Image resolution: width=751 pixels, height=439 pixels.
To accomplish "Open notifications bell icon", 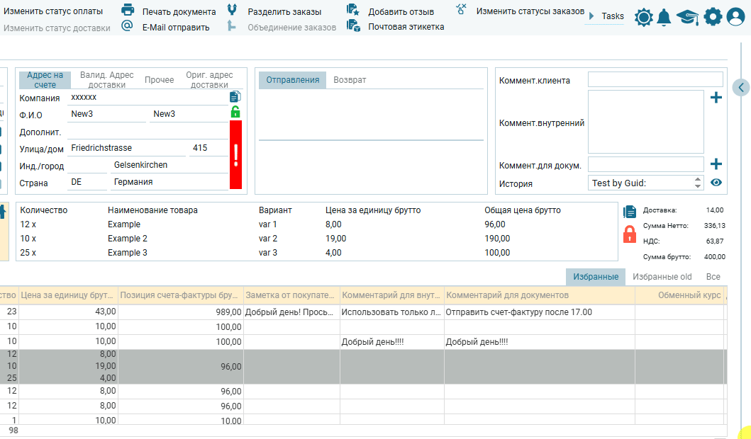I will coord(664,18).
